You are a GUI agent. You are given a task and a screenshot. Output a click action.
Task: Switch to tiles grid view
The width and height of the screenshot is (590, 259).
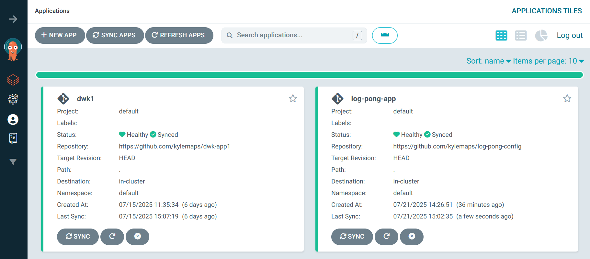[x=501, y=35]
